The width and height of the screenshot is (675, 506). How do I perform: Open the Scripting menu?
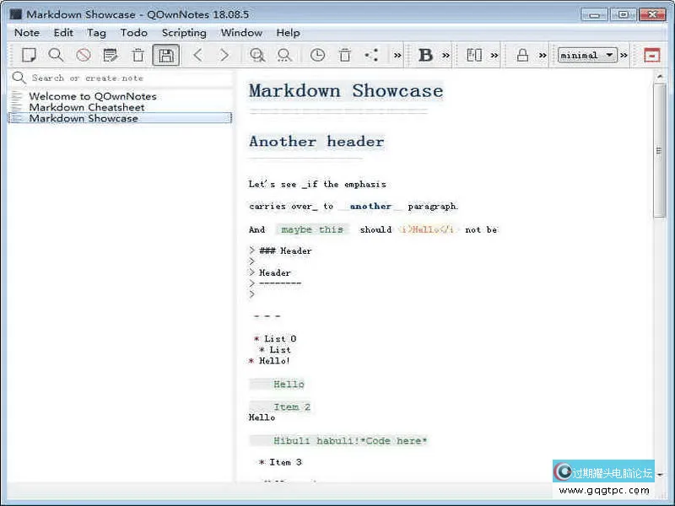184,33
